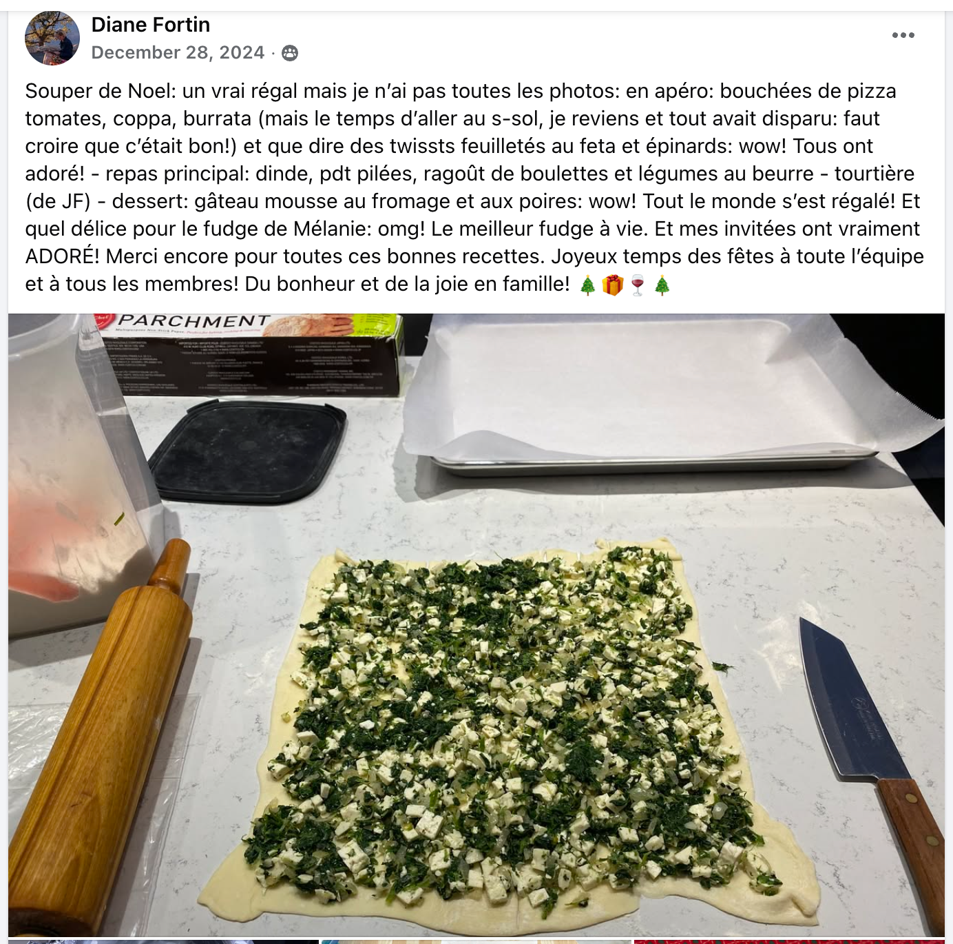
Task: Click Diane Fortin's profile picture
Action: click(x=52, y=38)
